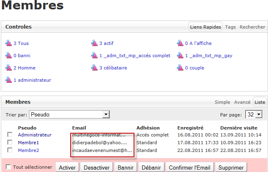Filter by '1 _adm_txt_mp_gay' link
Screen dimensions: 268x172
click(209, 56)
